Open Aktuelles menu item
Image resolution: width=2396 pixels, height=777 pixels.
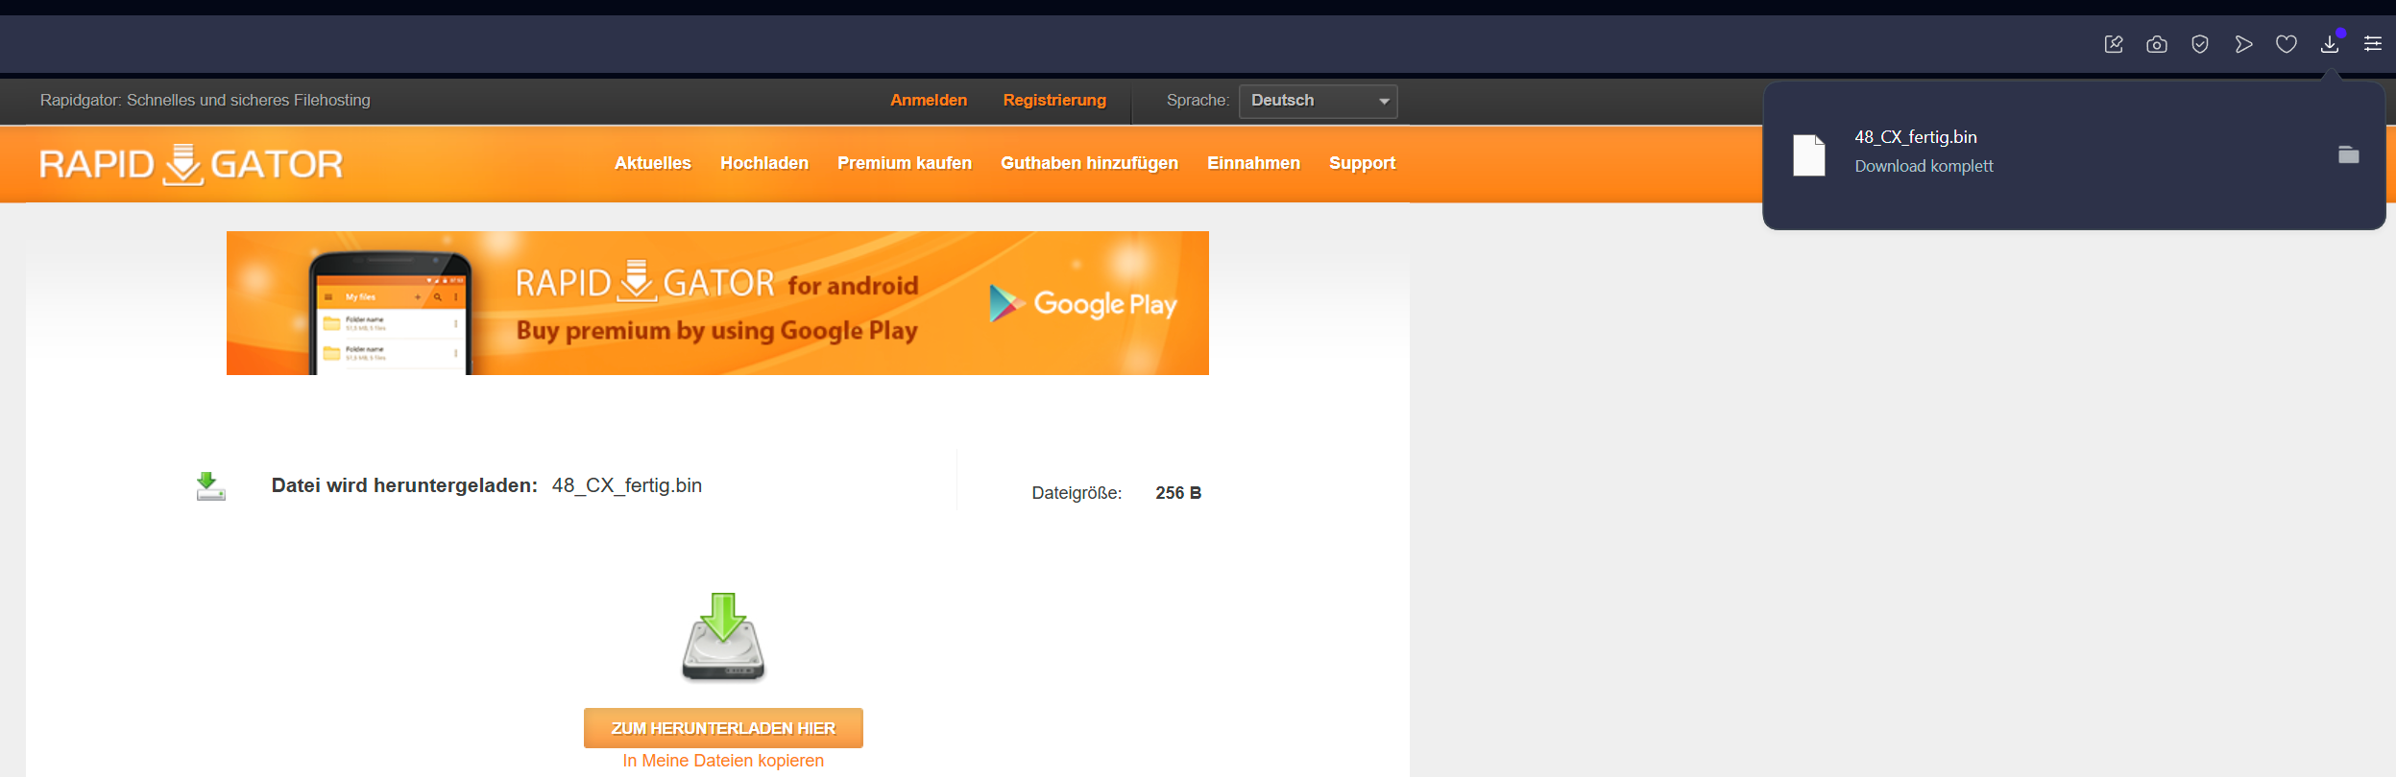click(x=653, y=163)
